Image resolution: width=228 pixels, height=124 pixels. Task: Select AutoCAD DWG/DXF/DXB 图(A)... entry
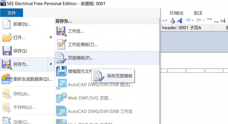pyautogui.click(x=101, y=85)
